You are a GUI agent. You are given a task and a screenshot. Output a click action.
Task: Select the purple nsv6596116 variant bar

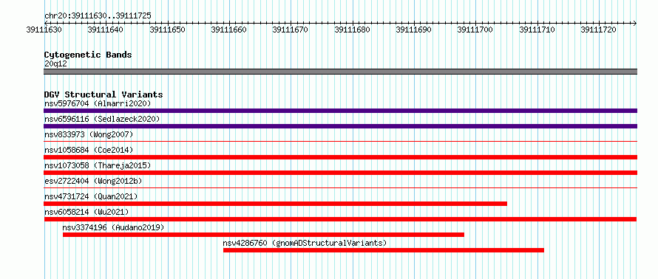(x=340, y=126)
